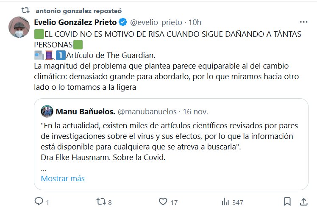Share the post via the upload arrow icon
The height and width of the screenshot is (210, 317).
303,202
